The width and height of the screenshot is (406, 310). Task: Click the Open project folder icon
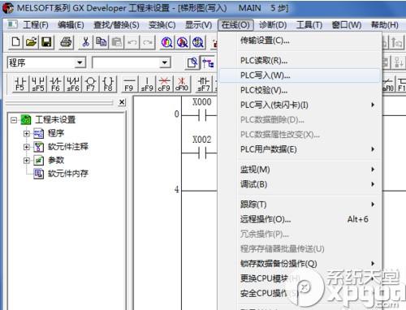pos(31,42)
